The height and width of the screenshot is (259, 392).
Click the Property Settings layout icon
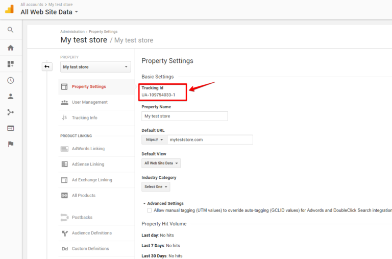(64, 86)
